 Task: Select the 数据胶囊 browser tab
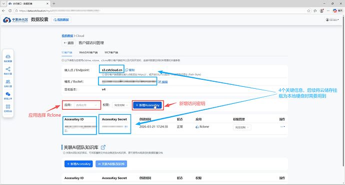coord(28,3)
